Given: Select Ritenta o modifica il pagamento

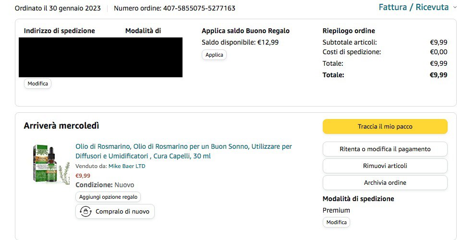Looking at the screenshot, I should pyautogui.click(x=385, y=149).
